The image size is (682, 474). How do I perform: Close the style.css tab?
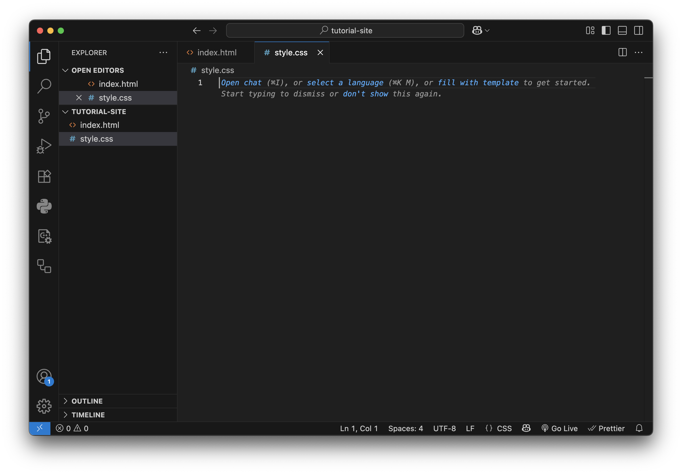(x=320, y=52)
